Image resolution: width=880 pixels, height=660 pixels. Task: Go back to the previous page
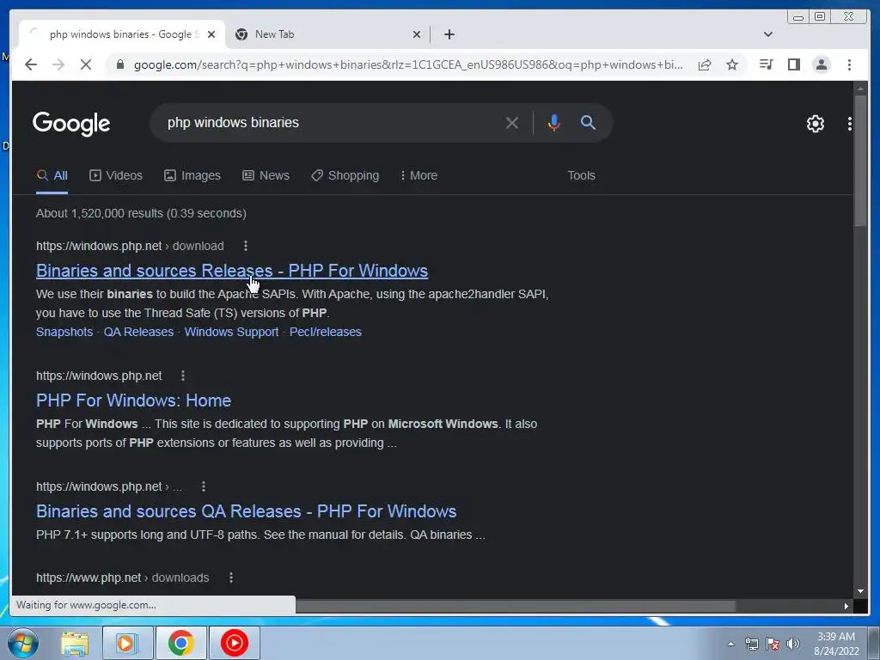point(31,64)
